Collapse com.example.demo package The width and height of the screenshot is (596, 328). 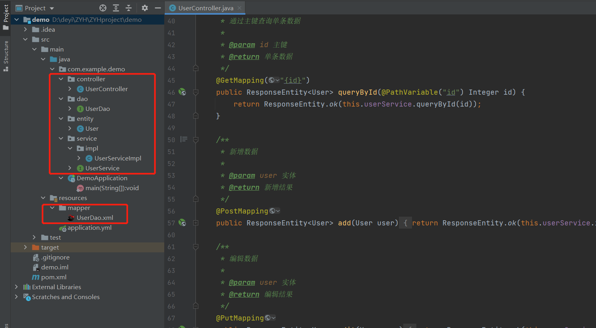pyautogui.click(x=52, y=69)
